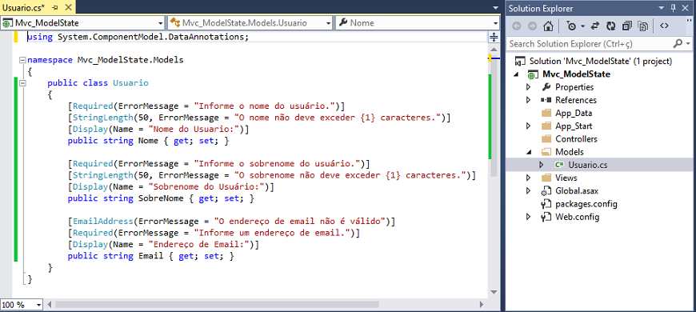Click the line 'public string Nome { get; set; }'
Screen dimensions: 696x312
(x=148, y=141)
